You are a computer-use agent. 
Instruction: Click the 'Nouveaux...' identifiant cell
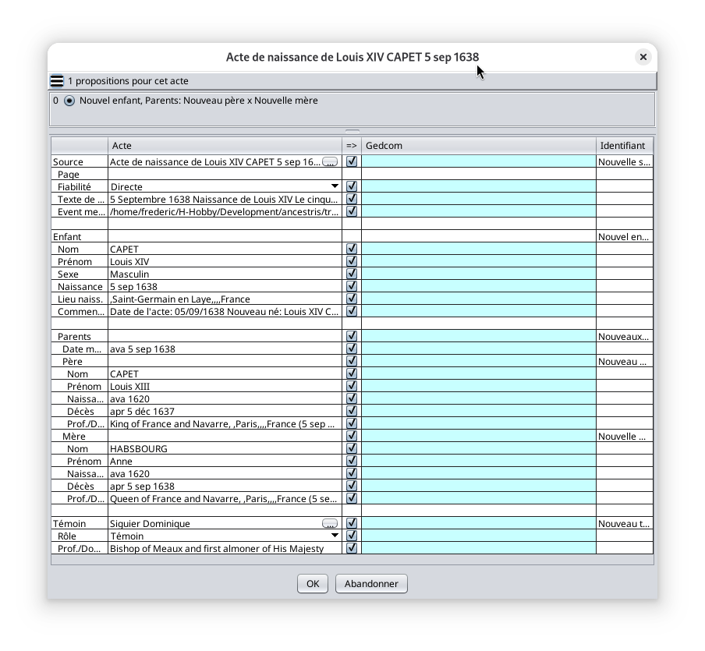[625, 337]
